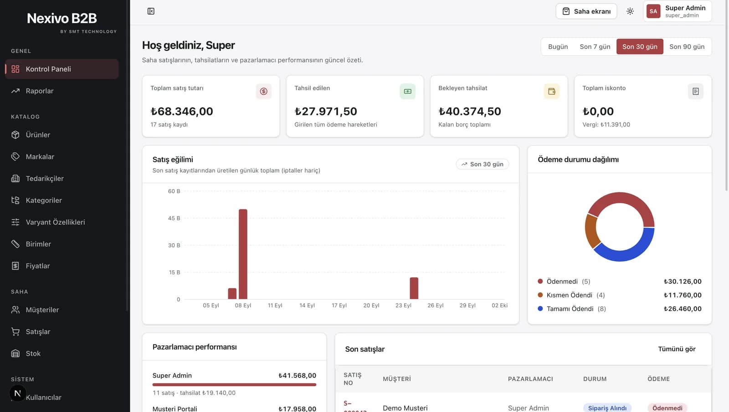The width and height of the screenshot is (729, 412).
Task: Open Kontrol Paneli from the sidebar
Action: coord(62,69)
